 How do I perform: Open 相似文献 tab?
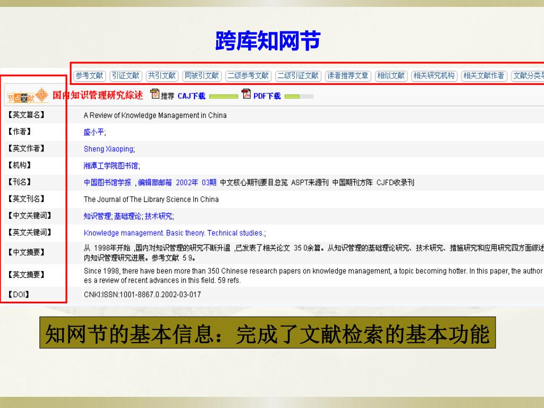click(x=391, y=75)
